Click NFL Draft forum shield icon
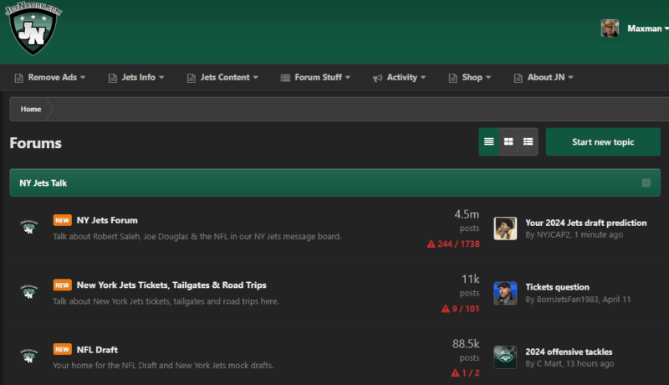 click(29, 357)
